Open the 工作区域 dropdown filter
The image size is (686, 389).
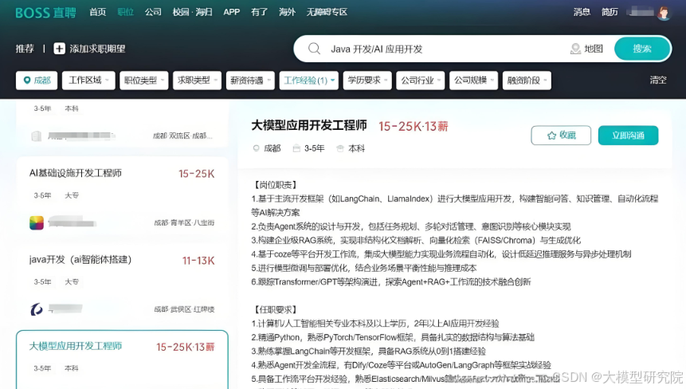coord(88,80)
